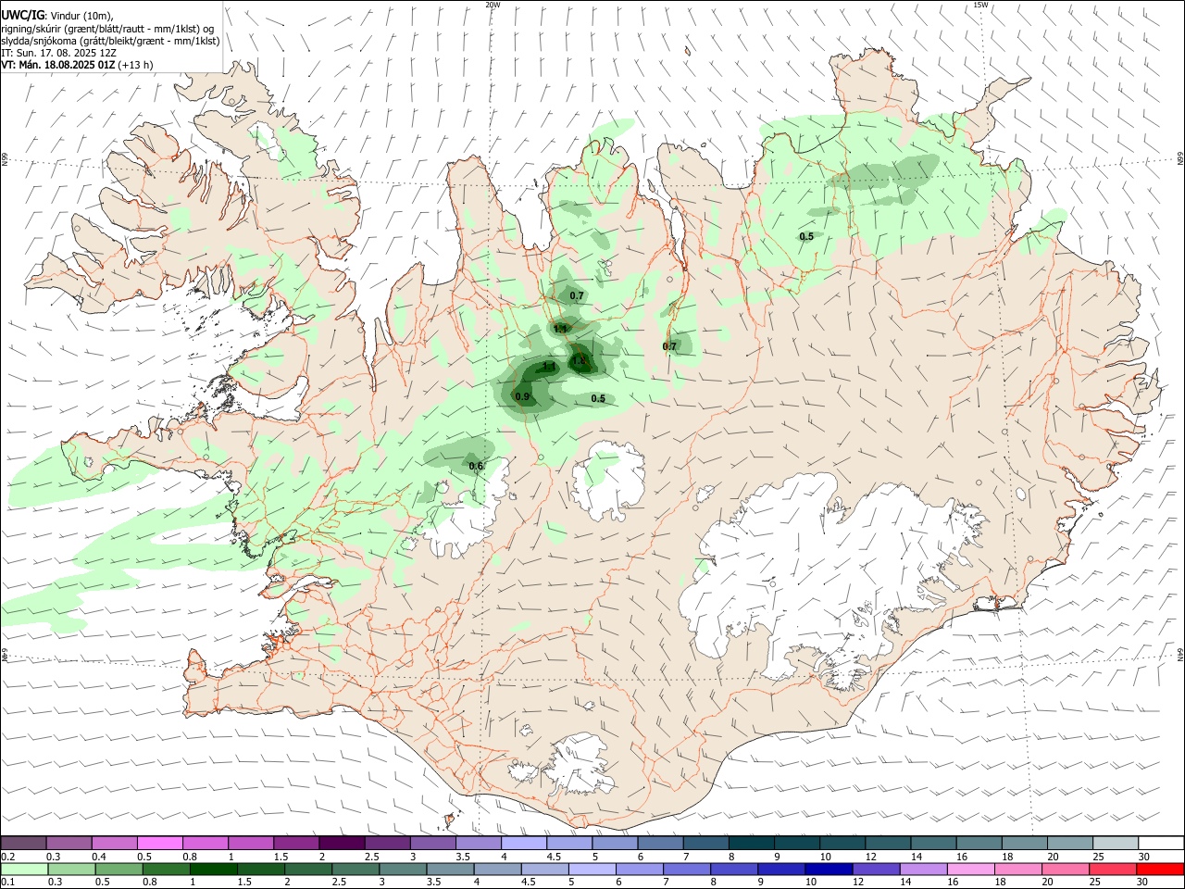Click the gray-green swatch between 2.5 and 3 in rain legend
1185x889 pixels.
(355, 870)
